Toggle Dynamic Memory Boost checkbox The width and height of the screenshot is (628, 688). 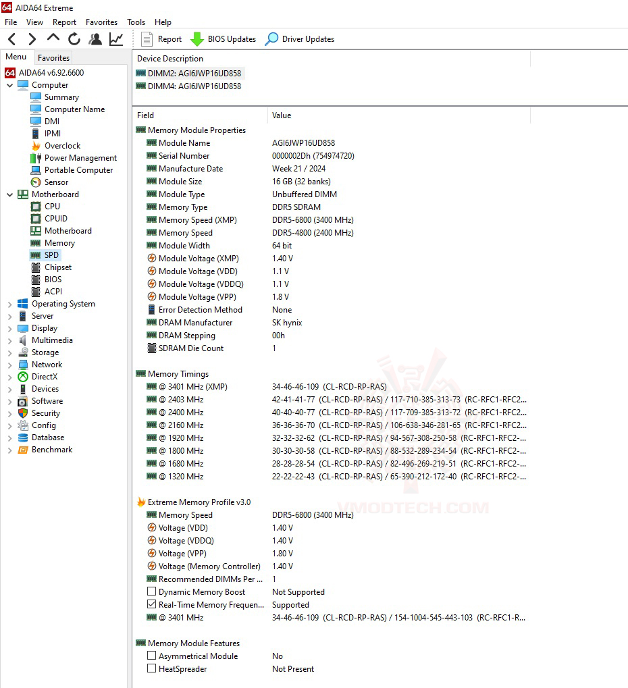click(x=151, y=591)
